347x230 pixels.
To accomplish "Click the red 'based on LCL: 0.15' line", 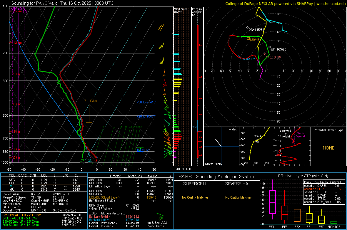I will click(322, 189).
